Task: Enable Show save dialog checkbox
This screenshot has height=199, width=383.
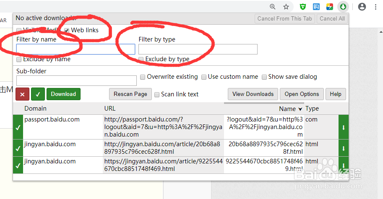Action: [x=264, y=77]
